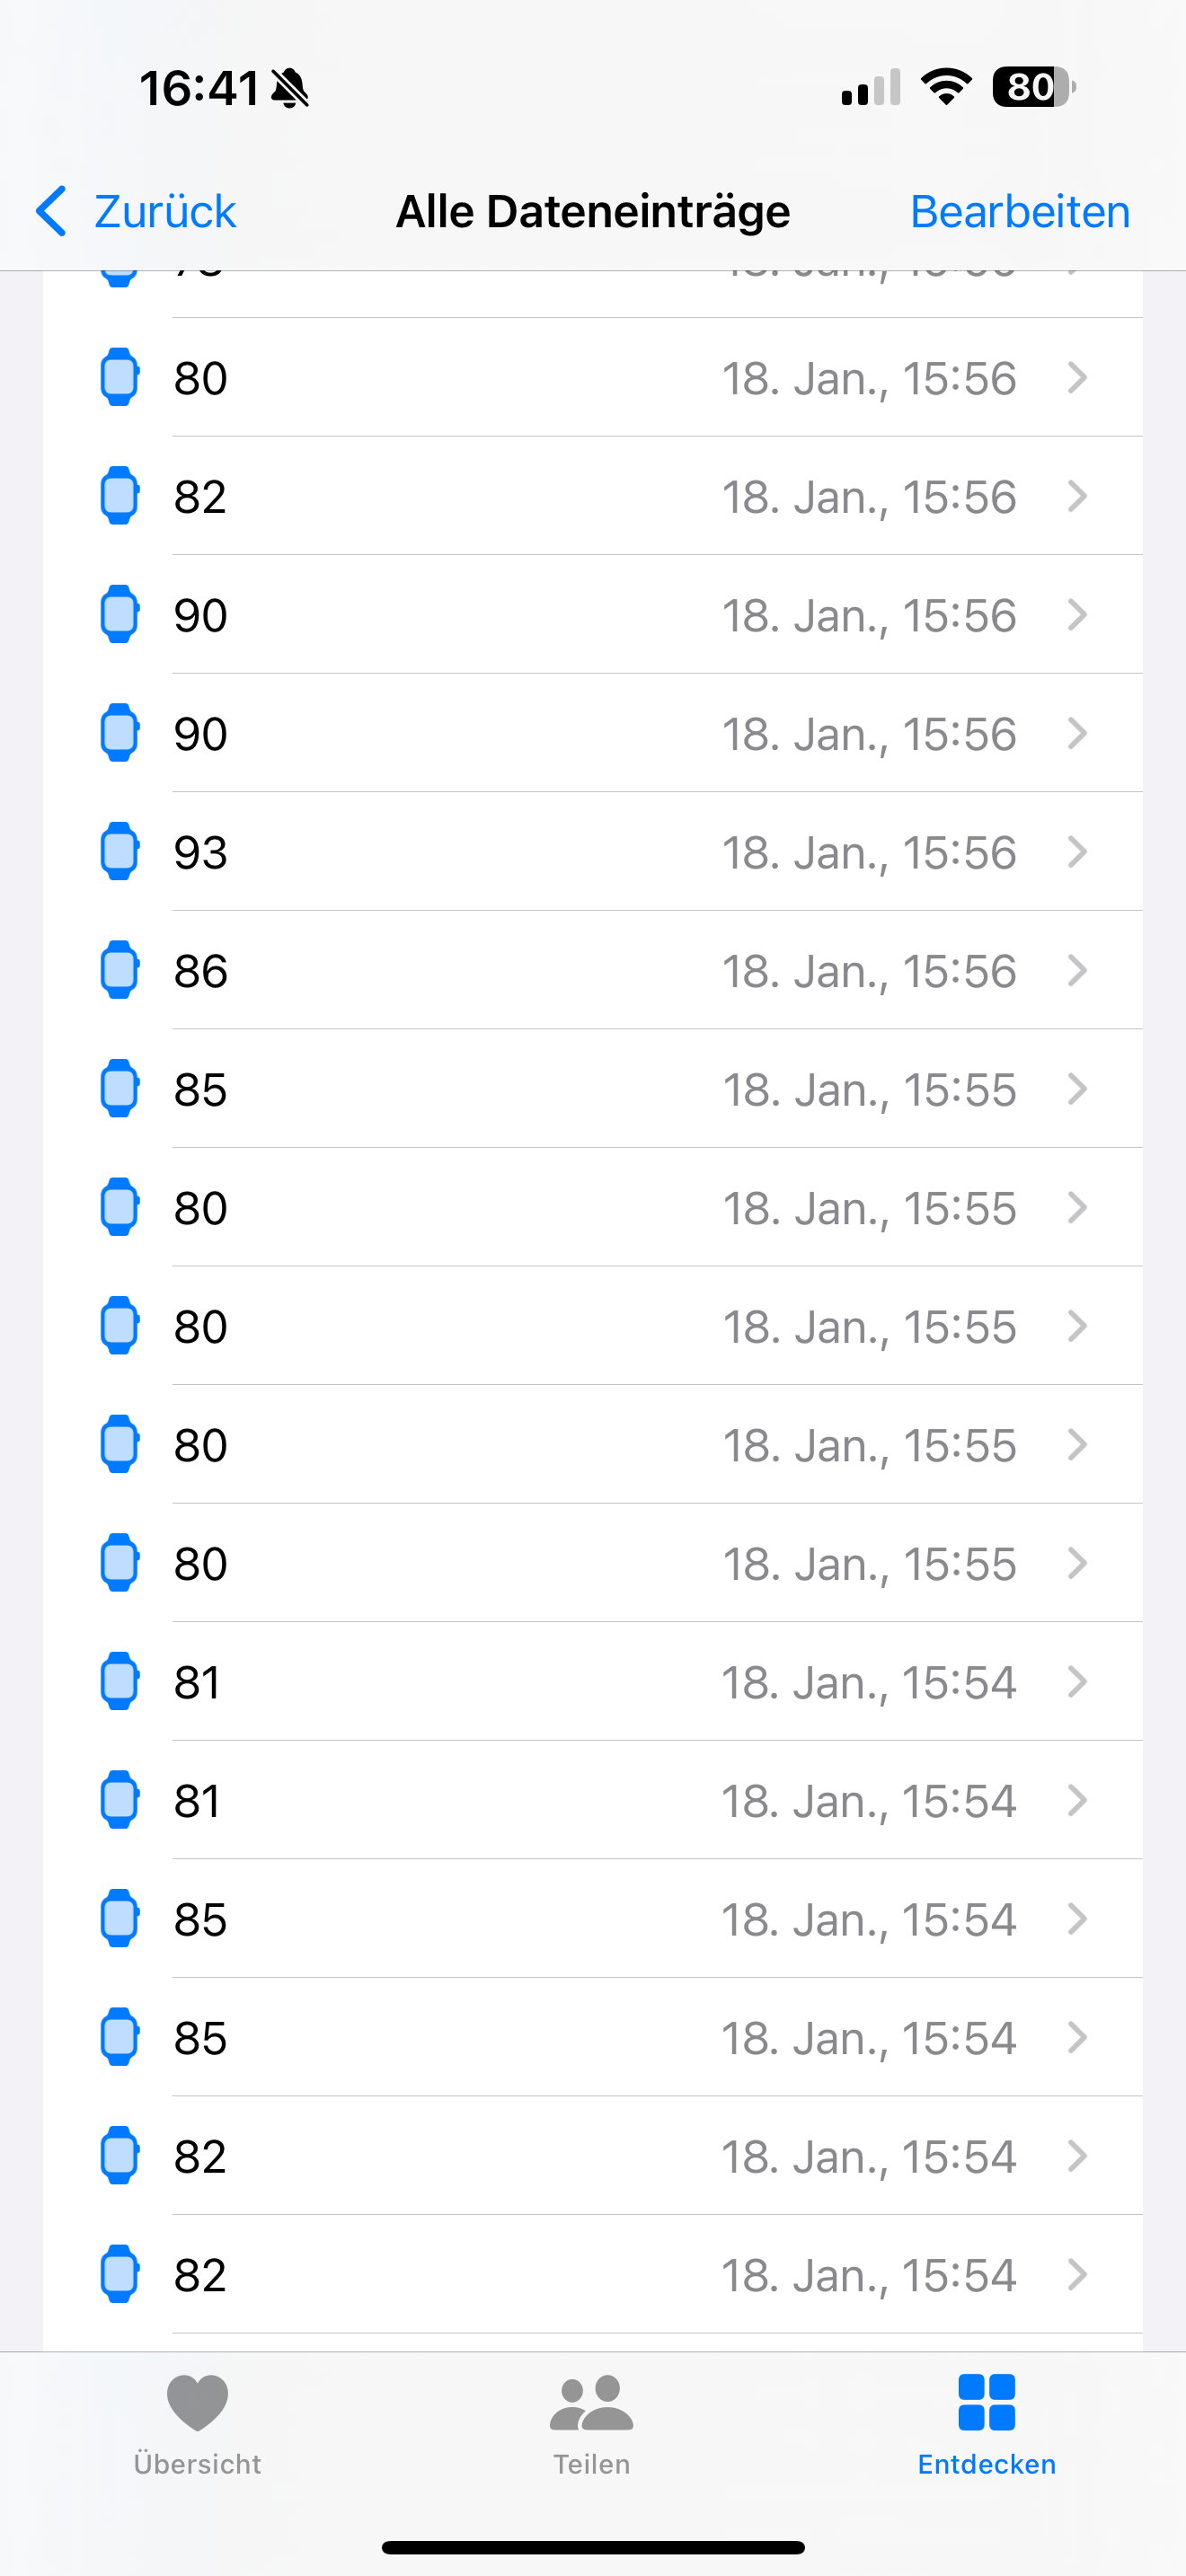
Task: Tap watch icon of 85 entry at 15:55
Action: click(x=119, y=1089)
